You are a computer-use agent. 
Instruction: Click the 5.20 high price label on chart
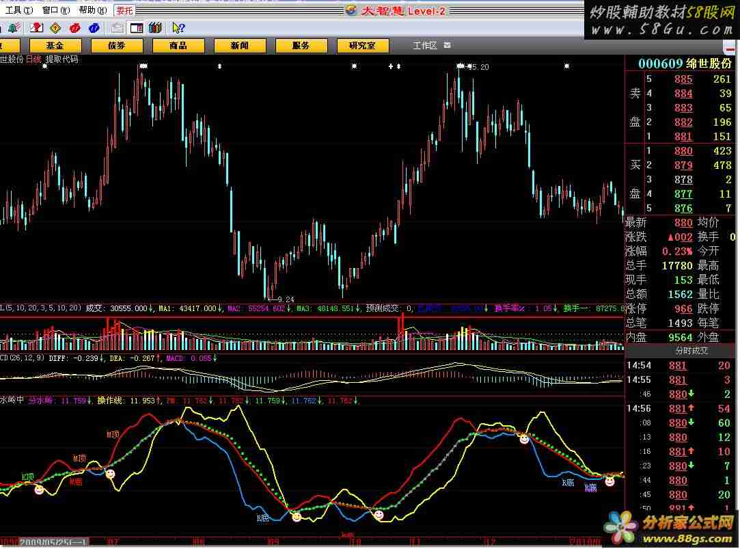pyautogui.click(x=478, y=67)
